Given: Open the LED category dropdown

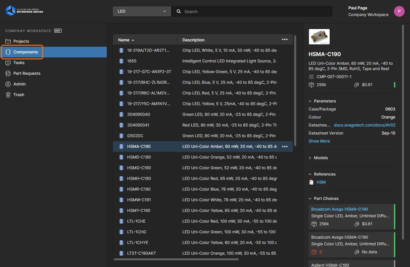Looking at the screenshot, I should pos(142,11).
